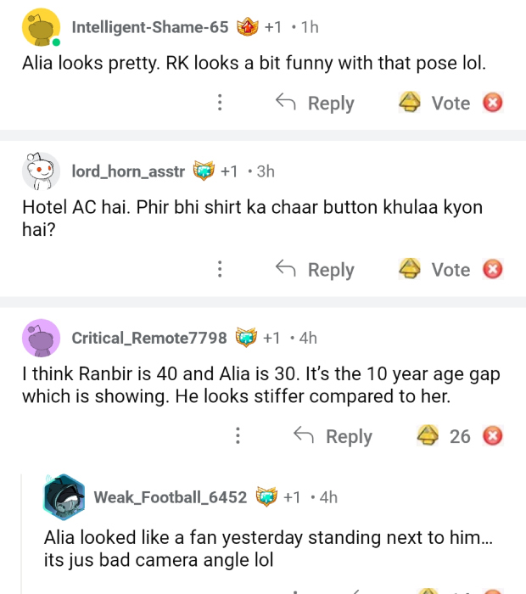Open three-dot menu on lord_horn_asstr's comment

220,270
